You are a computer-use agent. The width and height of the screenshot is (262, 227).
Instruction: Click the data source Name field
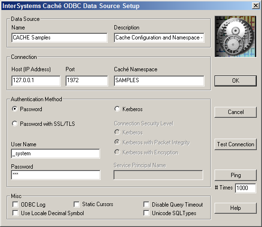(x=59, y=38)
